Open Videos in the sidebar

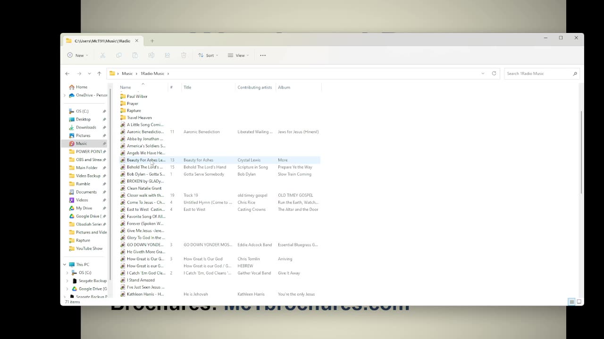coord(82,200)
